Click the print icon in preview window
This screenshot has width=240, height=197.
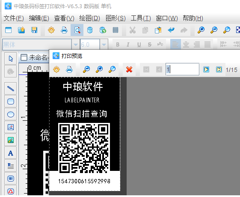69,69
